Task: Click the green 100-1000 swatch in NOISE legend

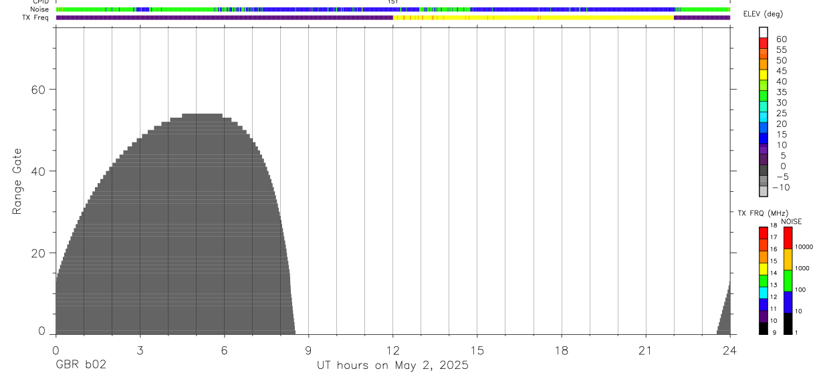Action: coord(788,281)
